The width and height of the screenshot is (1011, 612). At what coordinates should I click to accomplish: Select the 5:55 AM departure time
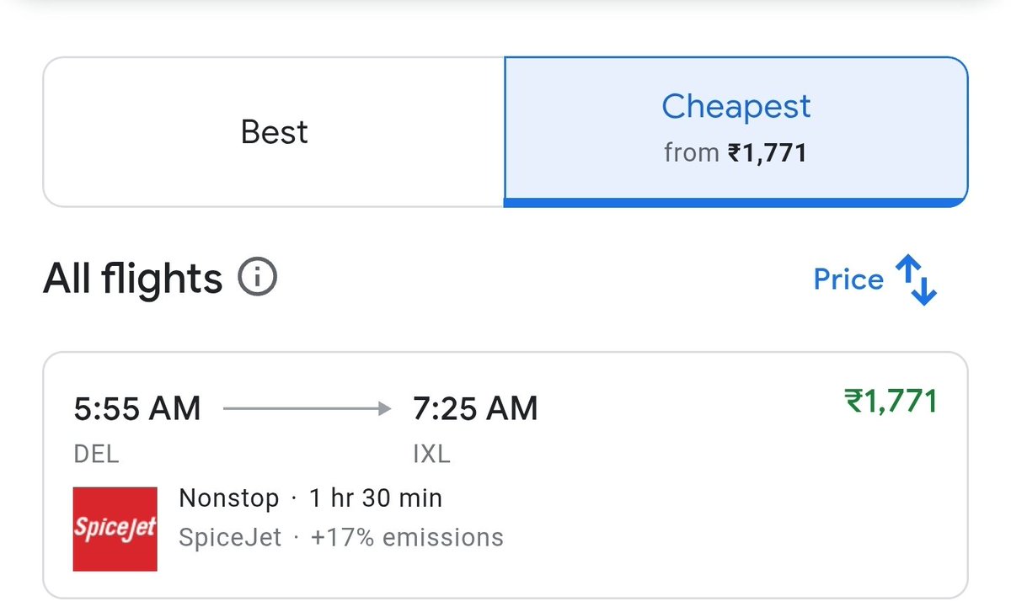pos(137,409)
